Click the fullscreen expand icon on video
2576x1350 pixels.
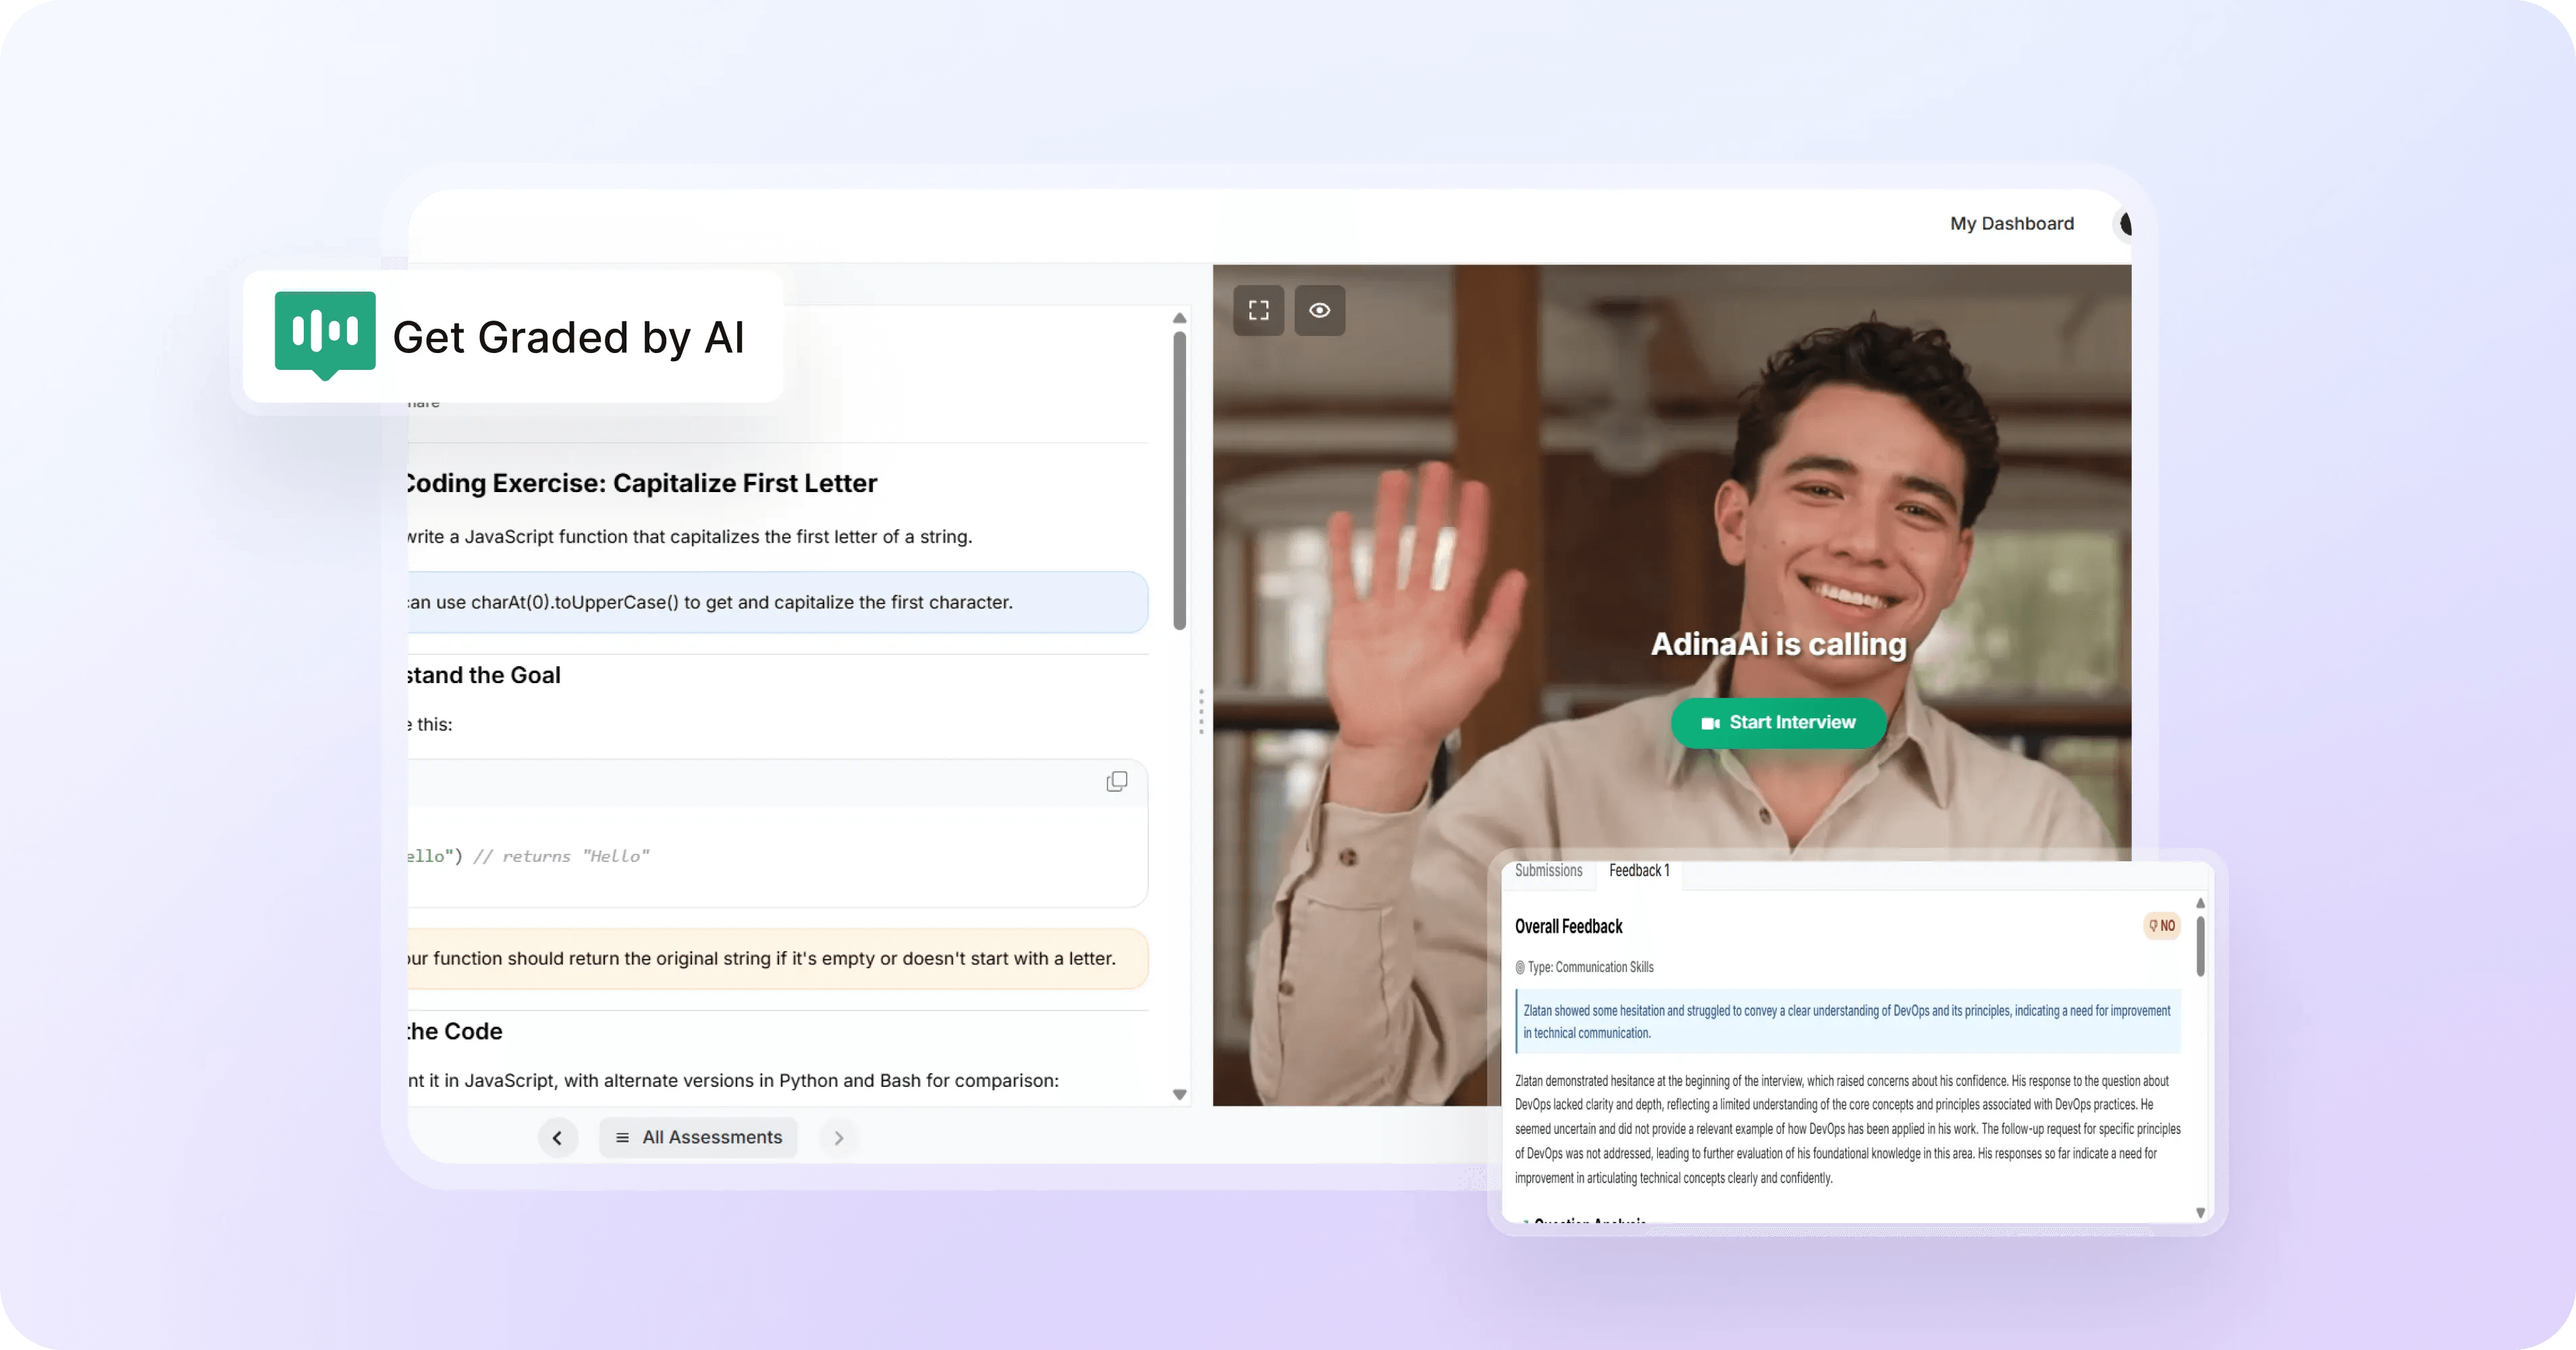coord(1258,310)
